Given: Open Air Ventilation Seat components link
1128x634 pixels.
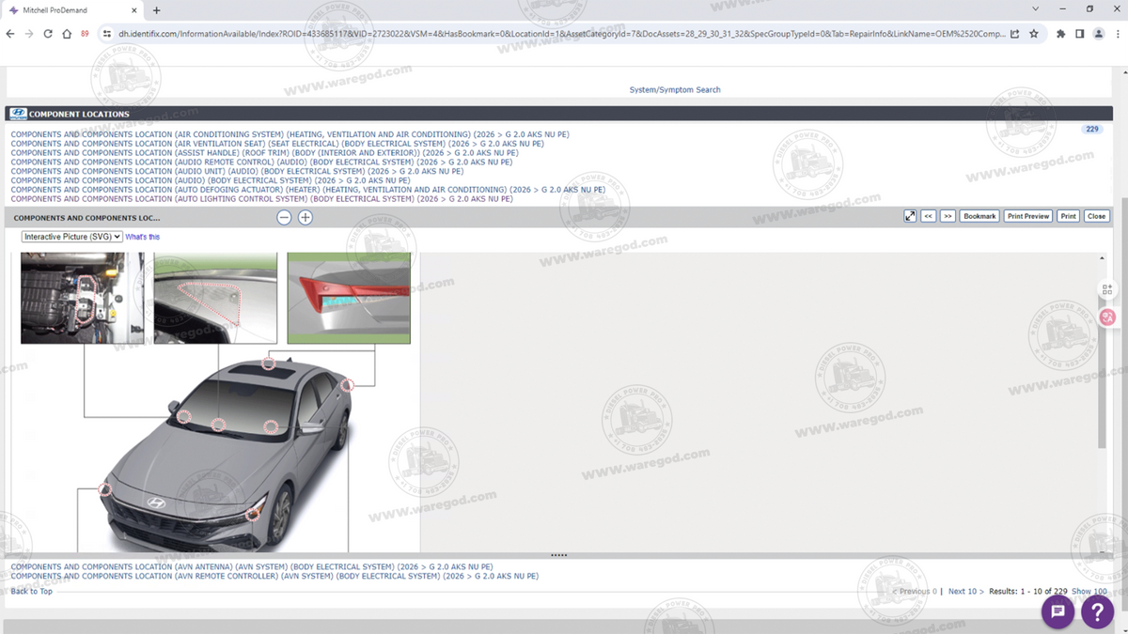Looking at the screenshot, I should point(277,144).
